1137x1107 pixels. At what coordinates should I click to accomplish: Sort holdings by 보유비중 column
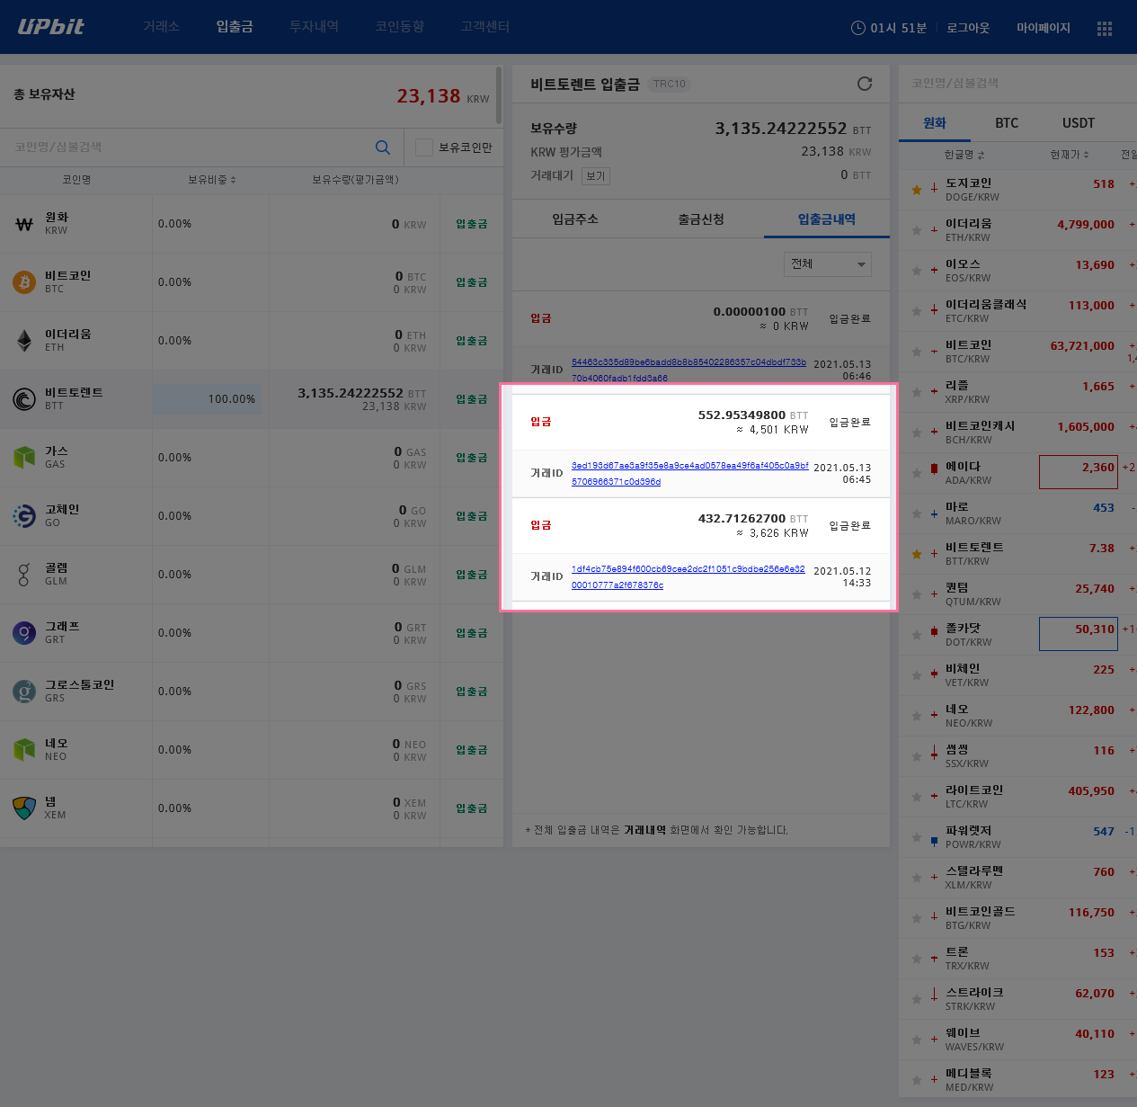(x=211, y=180)
